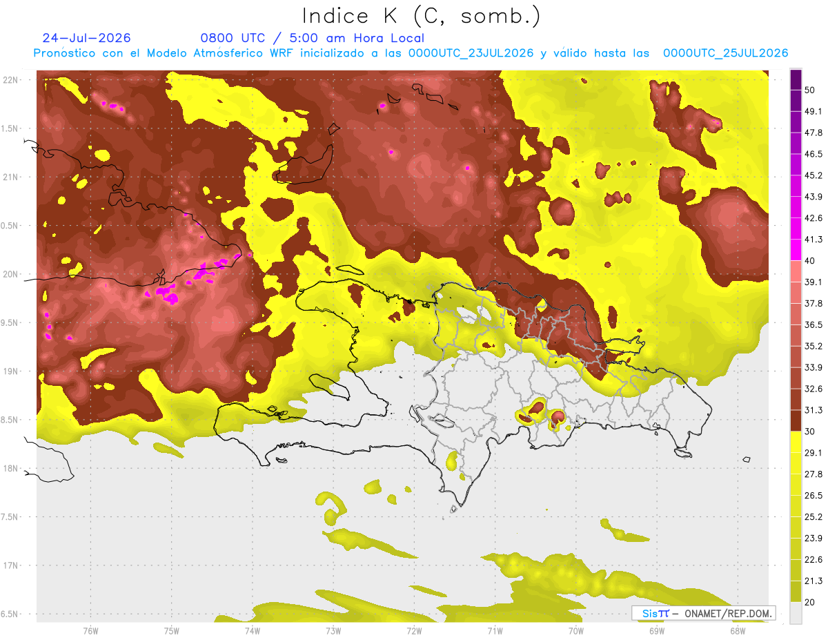828x640 pixels.
Task: Select the date text "24-Jul-2026"
Action: point(86,38)
